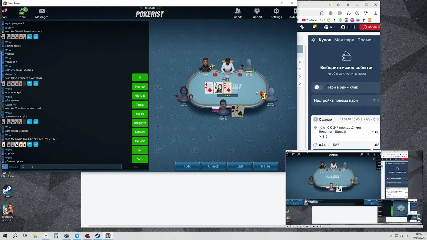Screen dimensions: 427x240
Task: Send 'Good luck' quick phrase
Action: (140, 86)
